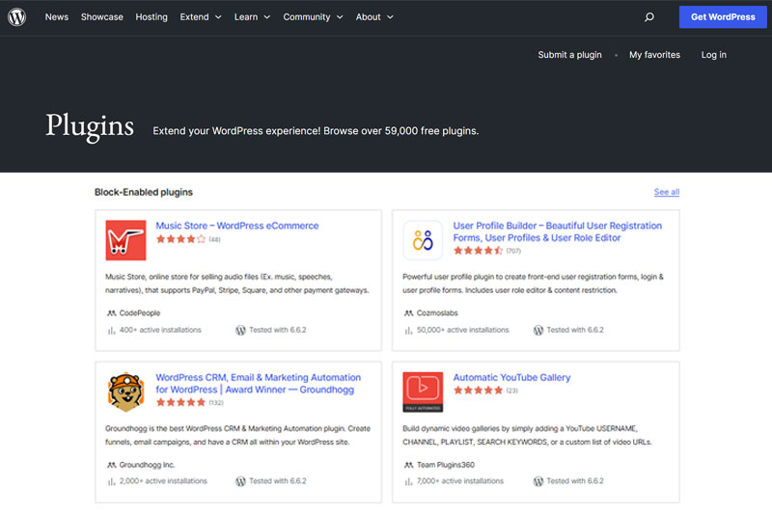Click the Plugins page heading
This screenshot has height=514, width=772.
[x=90, y=126]
